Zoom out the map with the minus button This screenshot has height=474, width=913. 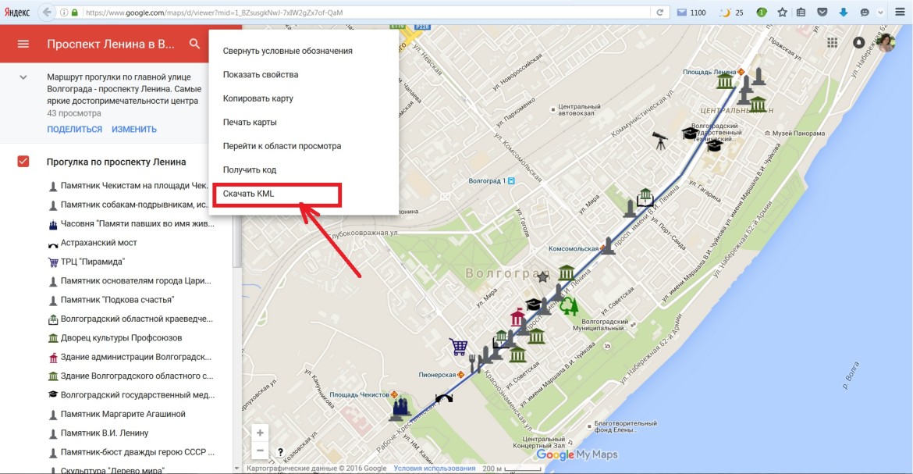(x=261, y=451)
